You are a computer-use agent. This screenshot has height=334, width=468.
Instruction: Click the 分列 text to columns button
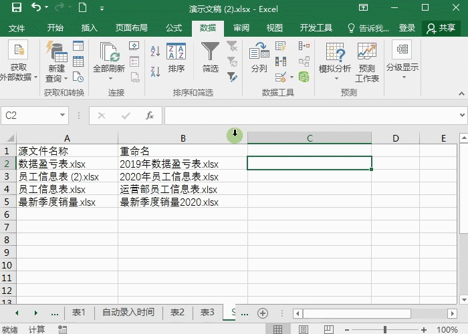pyautogui.click(x=259, y=57)
